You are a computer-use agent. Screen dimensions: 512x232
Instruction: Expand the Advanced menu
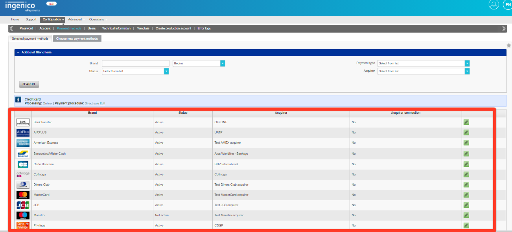pos(76,20)
